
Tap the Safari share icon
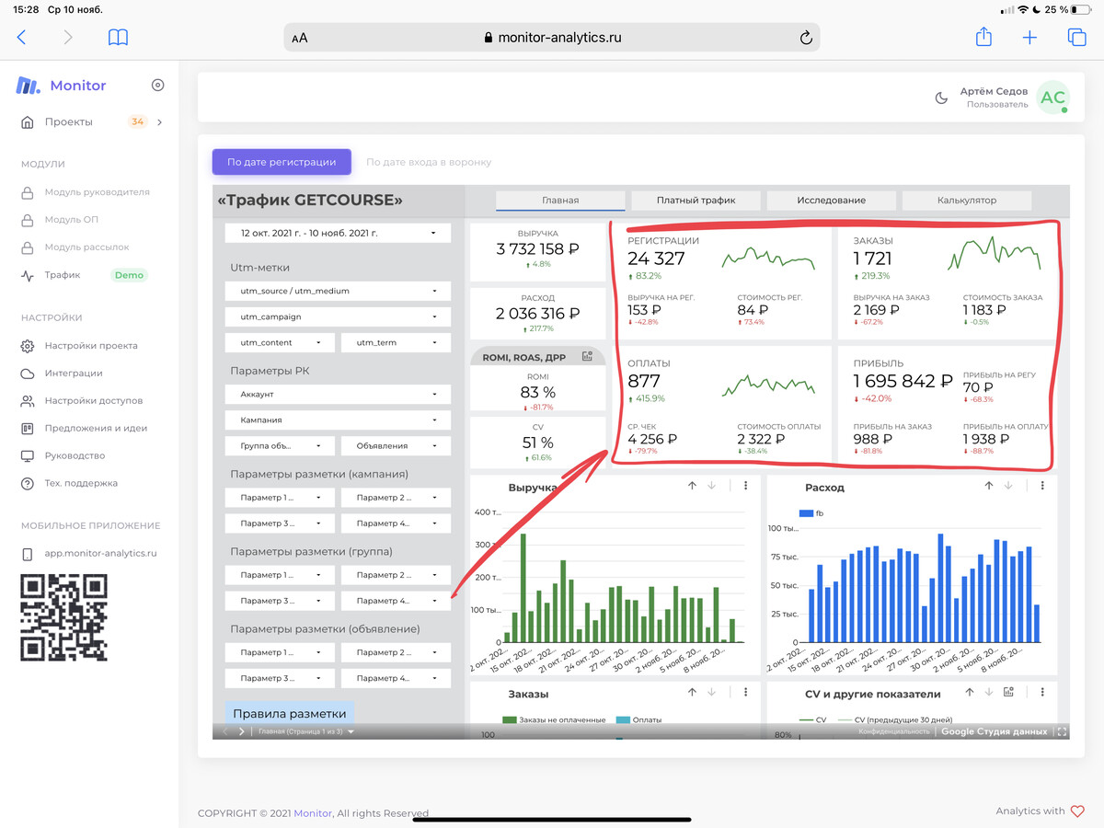[x=983, y=37]
